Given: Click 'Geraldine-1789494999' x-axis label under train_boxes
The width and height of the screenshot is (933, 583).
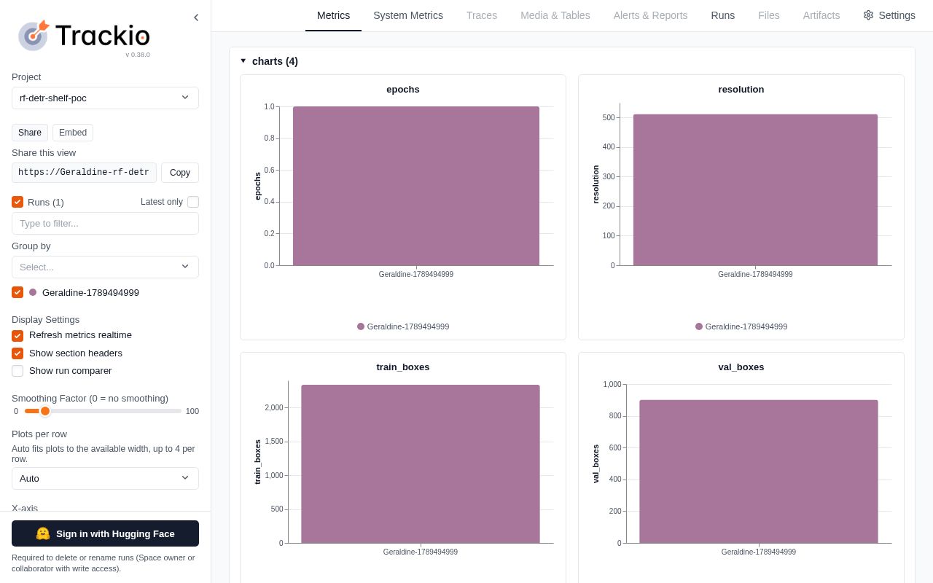Looking at the screenshot, I should 421,552.
